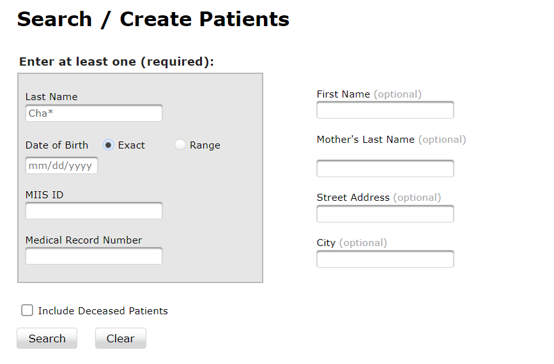Click the "Include Deceased Patients" label text
554x364 pixels.
point(103,311)
